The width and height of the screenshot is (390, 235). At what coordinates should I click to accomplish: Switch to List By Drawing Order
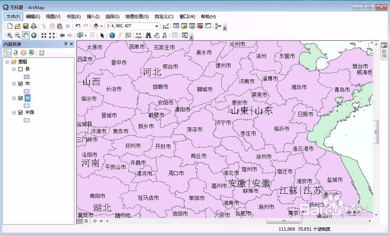coord(7,53)
